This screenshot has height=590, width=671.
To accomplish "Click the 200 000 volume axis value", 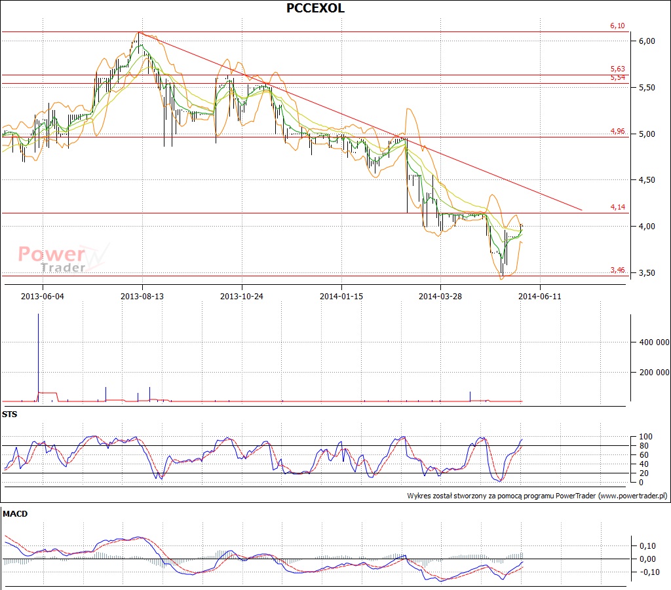I will (x=655, y=373).
